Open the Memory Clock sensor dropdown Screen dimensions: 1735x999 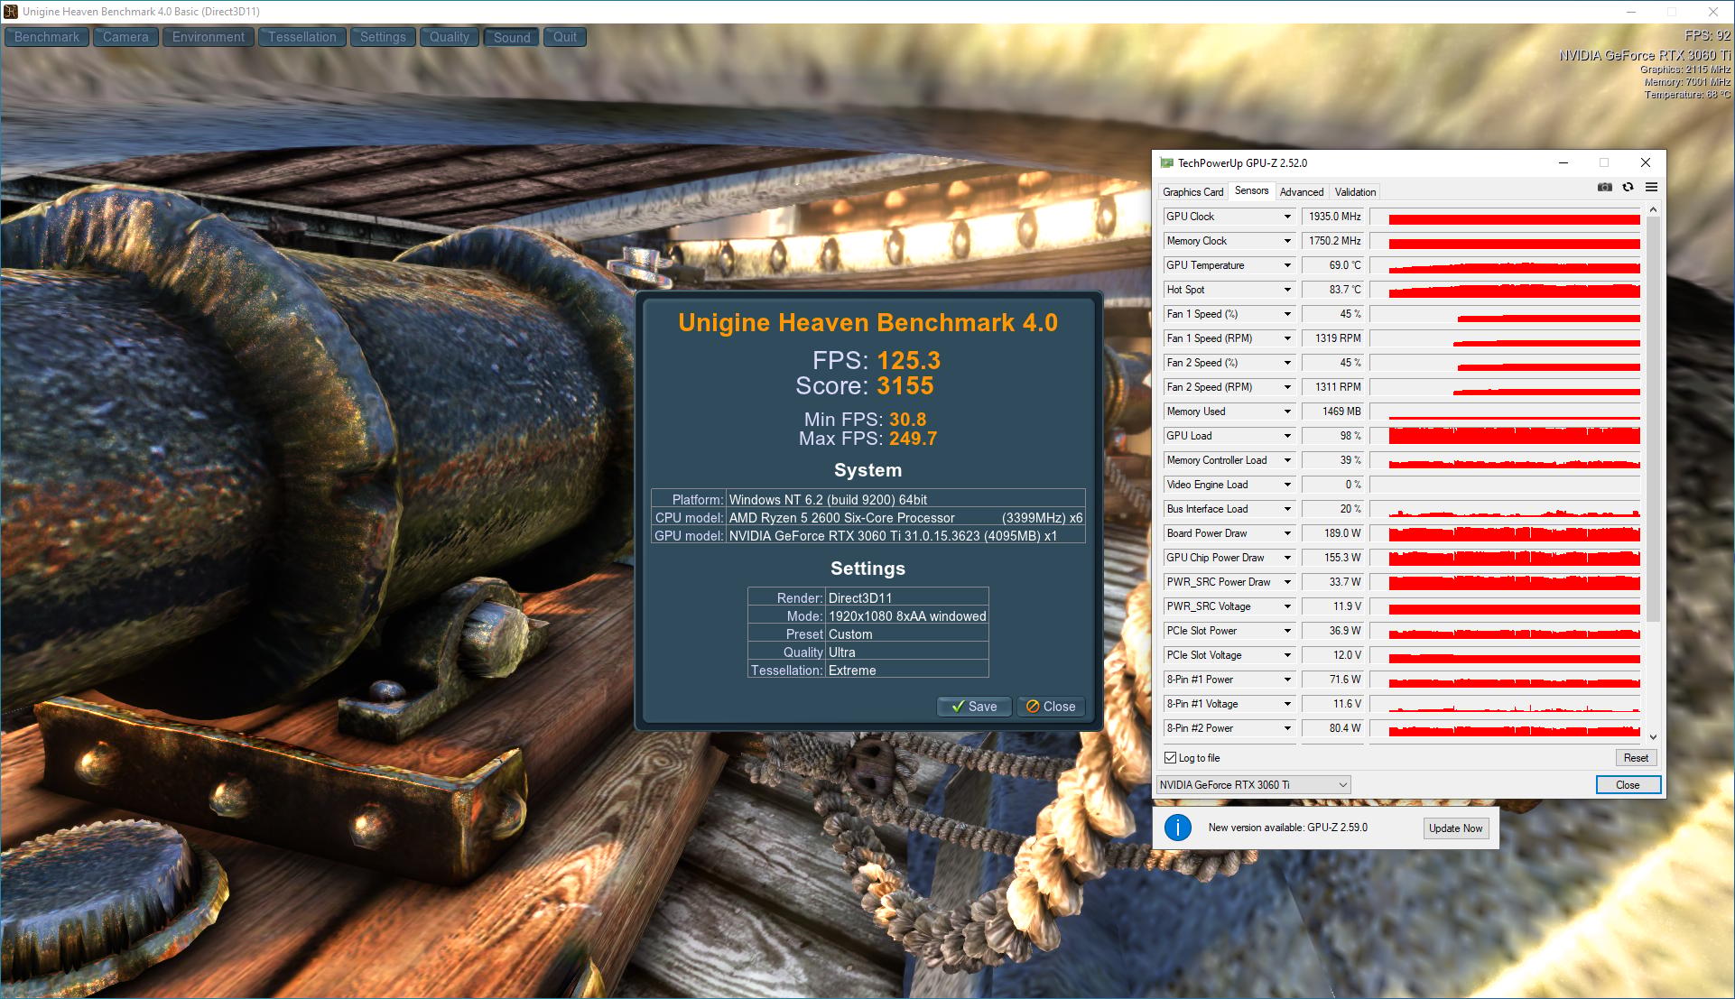1287,241
